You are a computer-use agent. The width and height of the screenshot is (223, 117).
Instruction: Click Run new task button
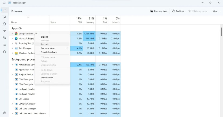coord(158,11)
